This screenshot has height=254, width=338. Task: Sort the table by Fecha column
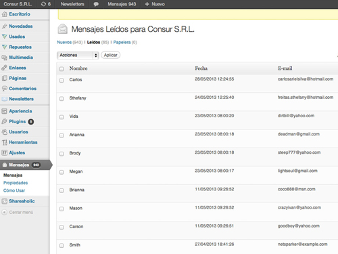coord(201,68)
